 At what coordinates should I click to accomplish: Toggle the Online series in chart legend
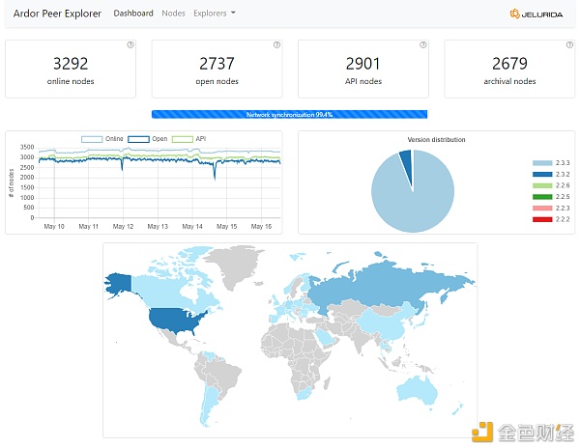pos(102,139)
